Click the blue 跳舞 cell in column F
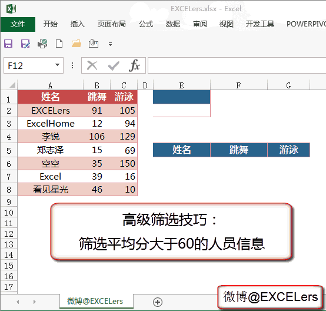 [x=239, y=150]
